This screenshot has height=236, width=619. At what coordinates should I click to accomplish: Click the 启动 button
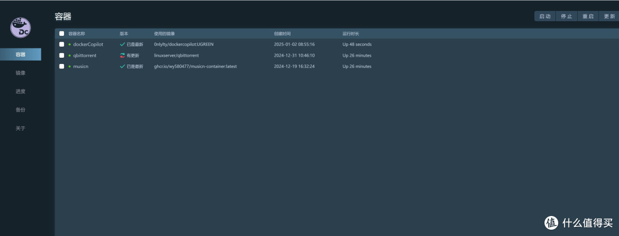[545, 16]
